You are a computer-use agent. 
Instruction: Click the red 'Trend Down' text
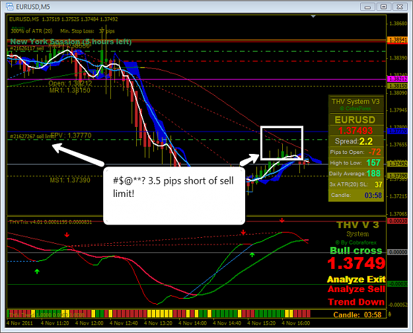pos(356,302)
